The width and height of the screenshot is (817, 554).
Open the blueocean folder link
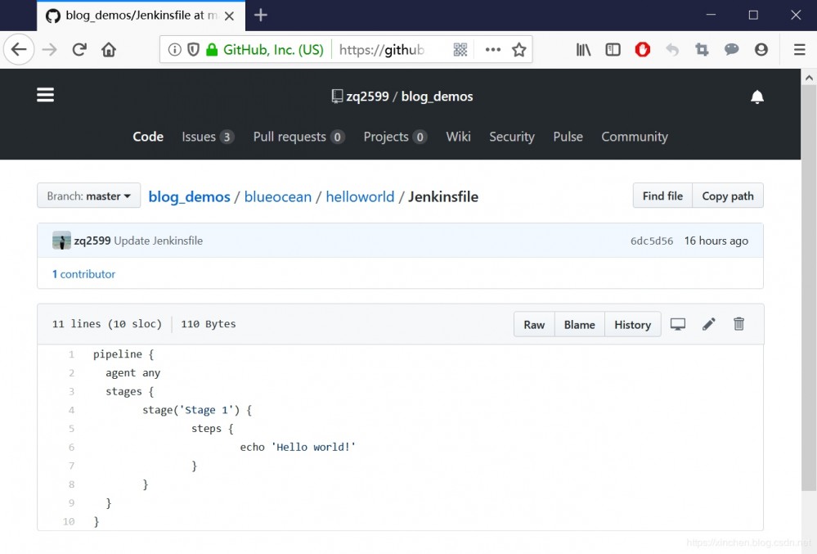click(x=277, y=196)
